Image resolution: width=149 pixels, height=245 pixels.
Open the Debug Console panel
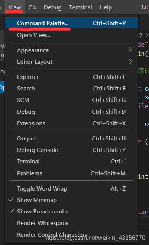(x=71, y=150)
